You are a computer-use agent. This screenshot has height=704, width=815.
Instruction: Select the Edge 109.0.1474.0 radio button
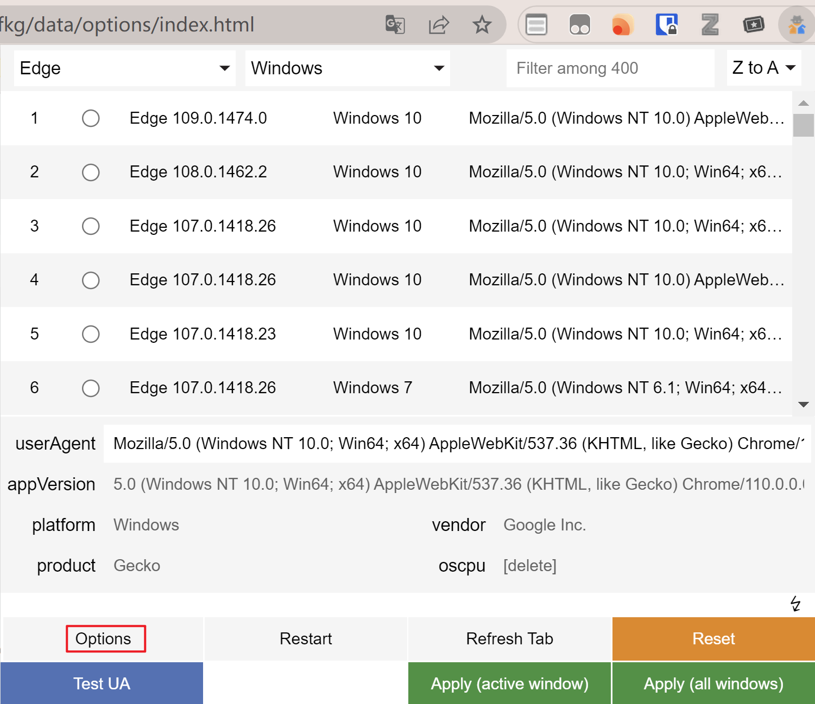pyautogui.click(x=91, y=118)
